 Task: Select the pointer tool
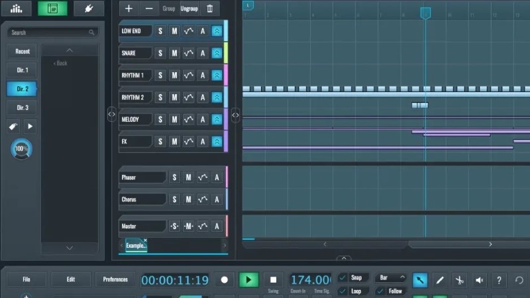(420, 280)
